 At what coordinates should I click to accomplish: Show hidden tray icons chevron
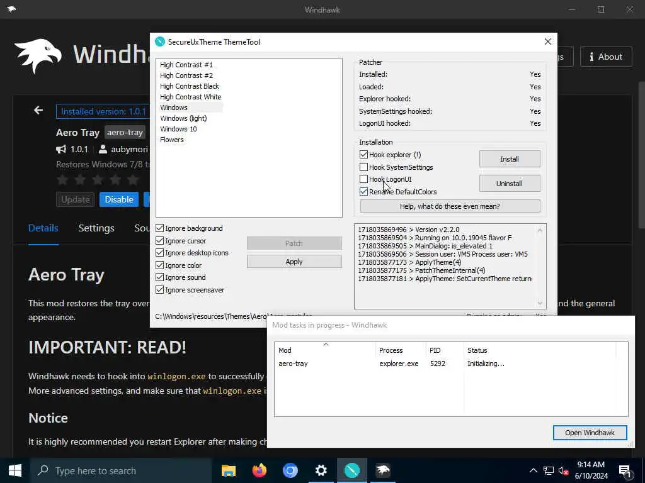click(533, 470)
